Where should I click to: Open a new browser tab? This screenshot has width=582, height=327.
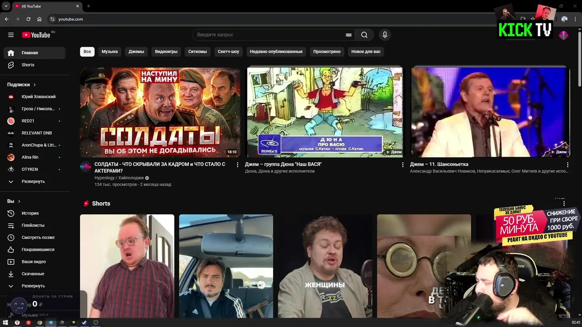(x=88, y=6)
